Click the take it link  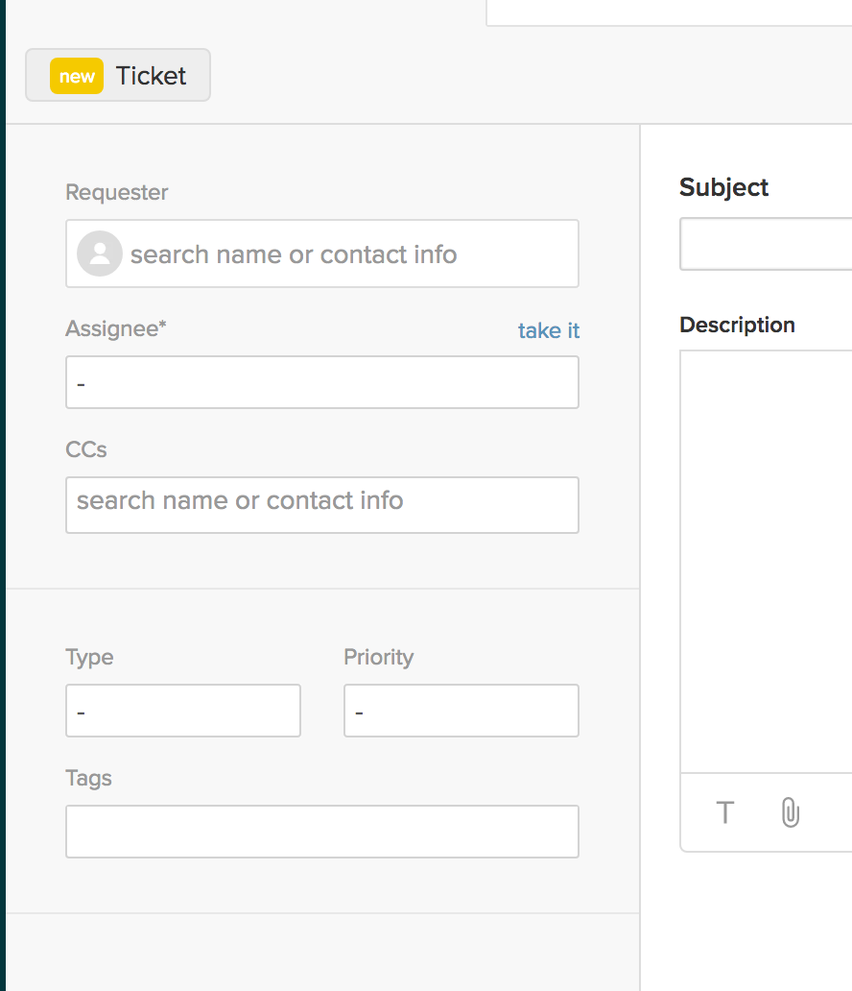pos(548,330)
